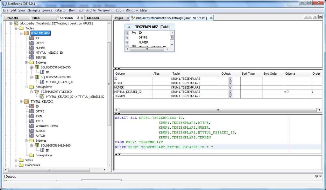Click the column icon beside NUMER
Screen dimensions: 326x190
32,48
